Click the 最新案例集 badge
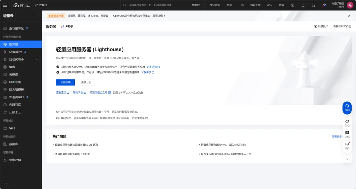356x189 pixels. tap(56, 16)
